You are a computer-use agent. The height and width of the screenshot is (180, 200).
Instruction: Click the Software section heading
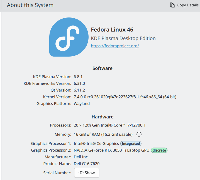point(103,68)
